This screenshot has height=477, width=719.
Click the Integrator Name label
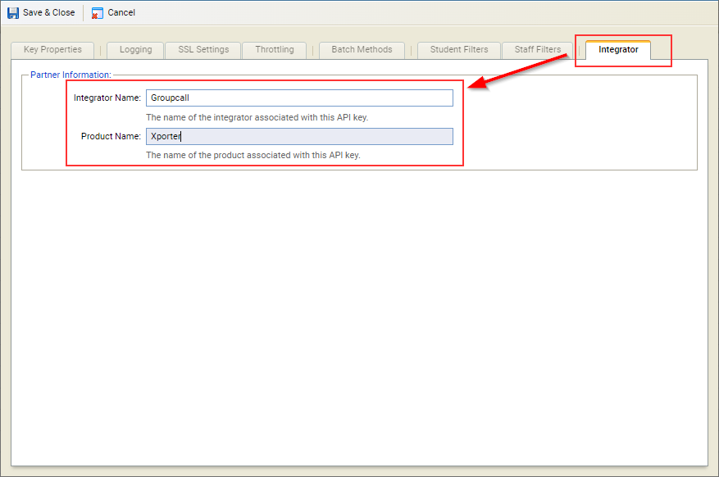click(107, 98)
